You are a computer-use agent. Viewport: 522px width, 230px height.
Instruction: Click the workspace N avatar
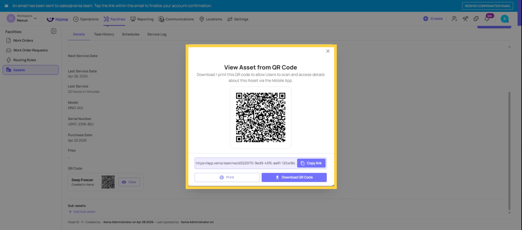(x=11, y=18)
